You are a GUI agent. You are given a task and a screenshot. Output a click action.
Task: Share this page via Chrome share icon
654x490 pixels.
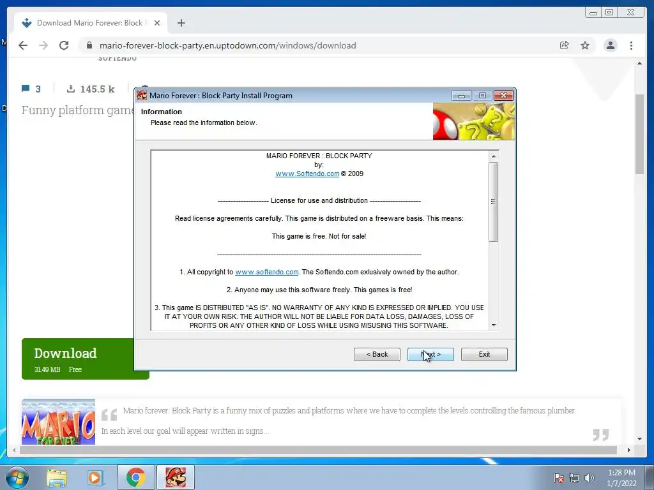tap(565, 45)
